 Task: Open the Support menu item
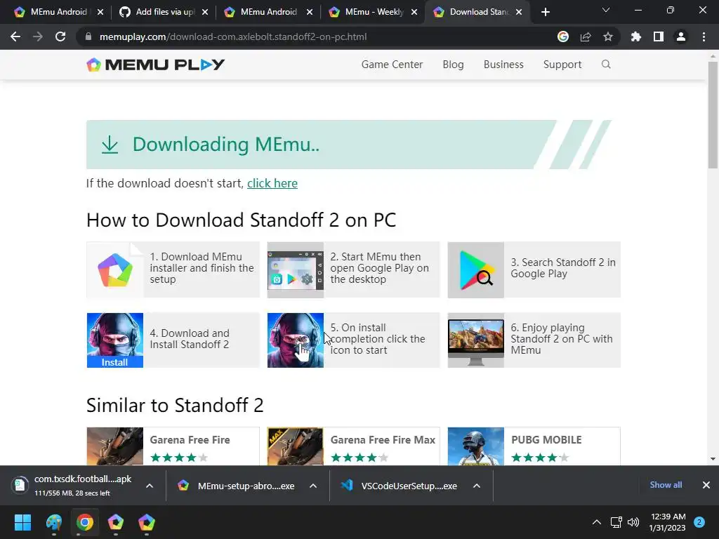point(562,65)
